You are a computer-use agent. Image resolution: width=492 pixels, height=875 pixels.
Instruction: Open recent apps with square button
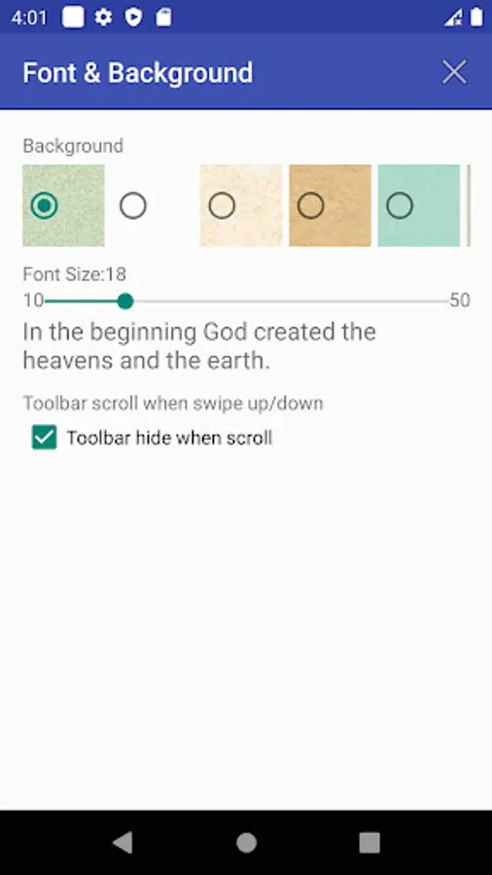pos(369,843)
